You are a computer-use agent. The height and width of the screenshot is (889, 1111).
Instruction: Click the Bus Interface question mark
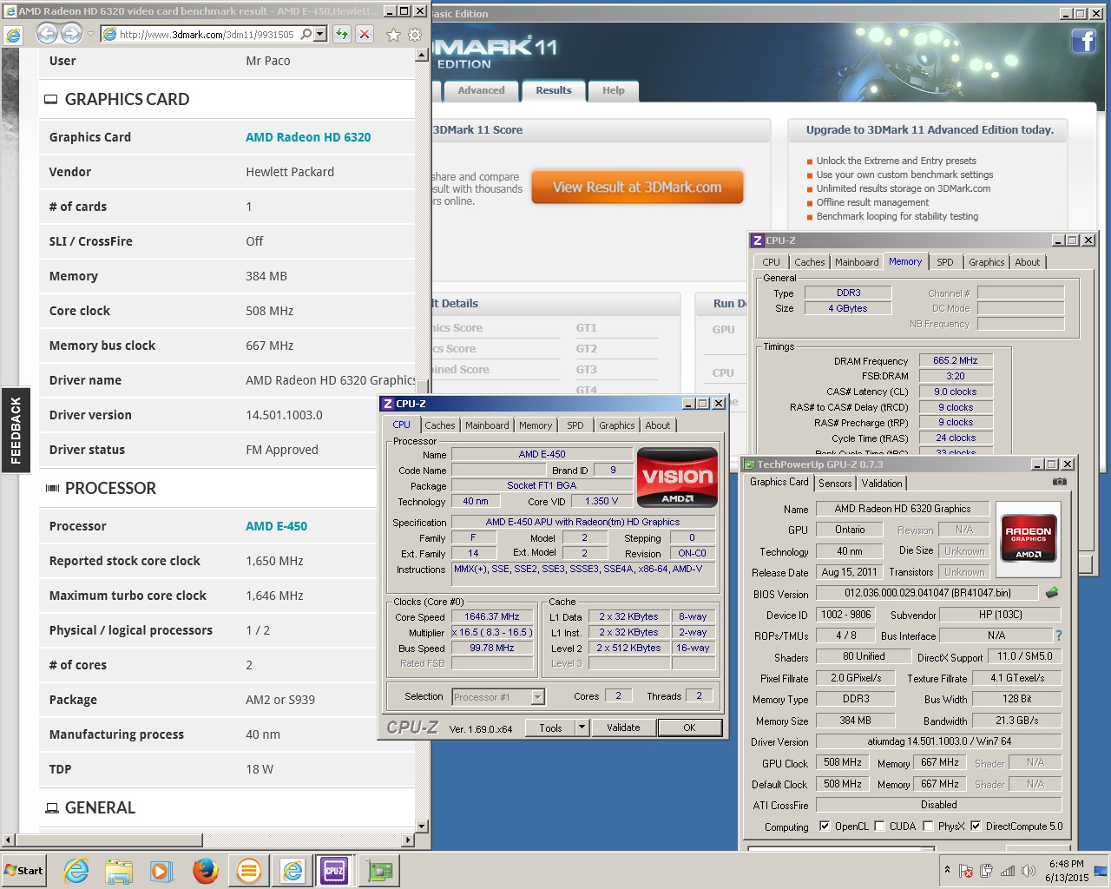[1058, 635]
